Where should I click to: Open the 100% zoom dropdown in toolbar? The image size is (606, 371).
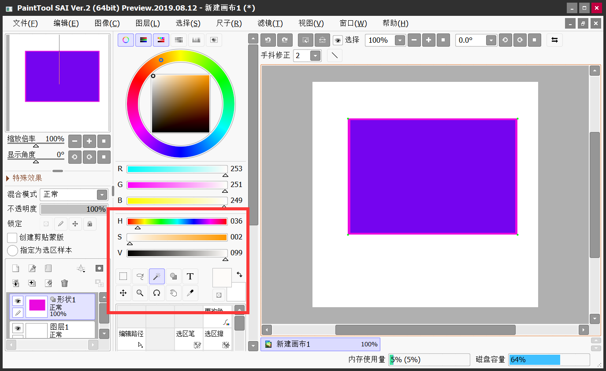(400, 40)
